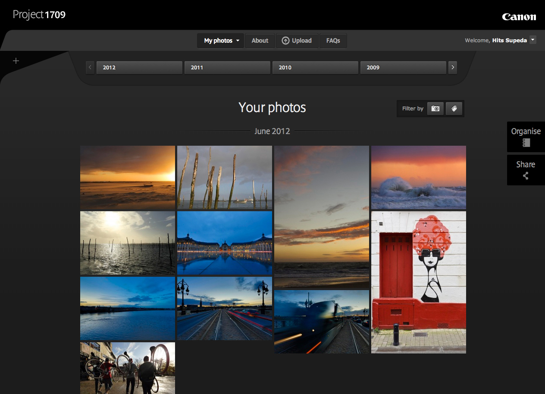
Task: Open user menu arrow beside Hits Supeda
Action: (533, 40)
